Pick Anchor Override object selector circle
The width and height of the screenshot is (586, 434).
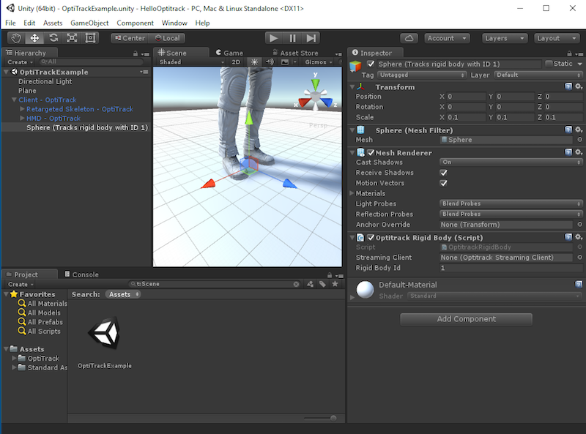click(x=579, y=225)
